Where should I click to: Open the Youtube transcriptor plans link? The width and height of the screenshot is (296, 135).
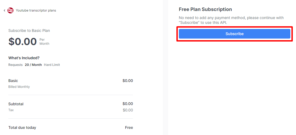pyautogui.click(x=36, y=10)
